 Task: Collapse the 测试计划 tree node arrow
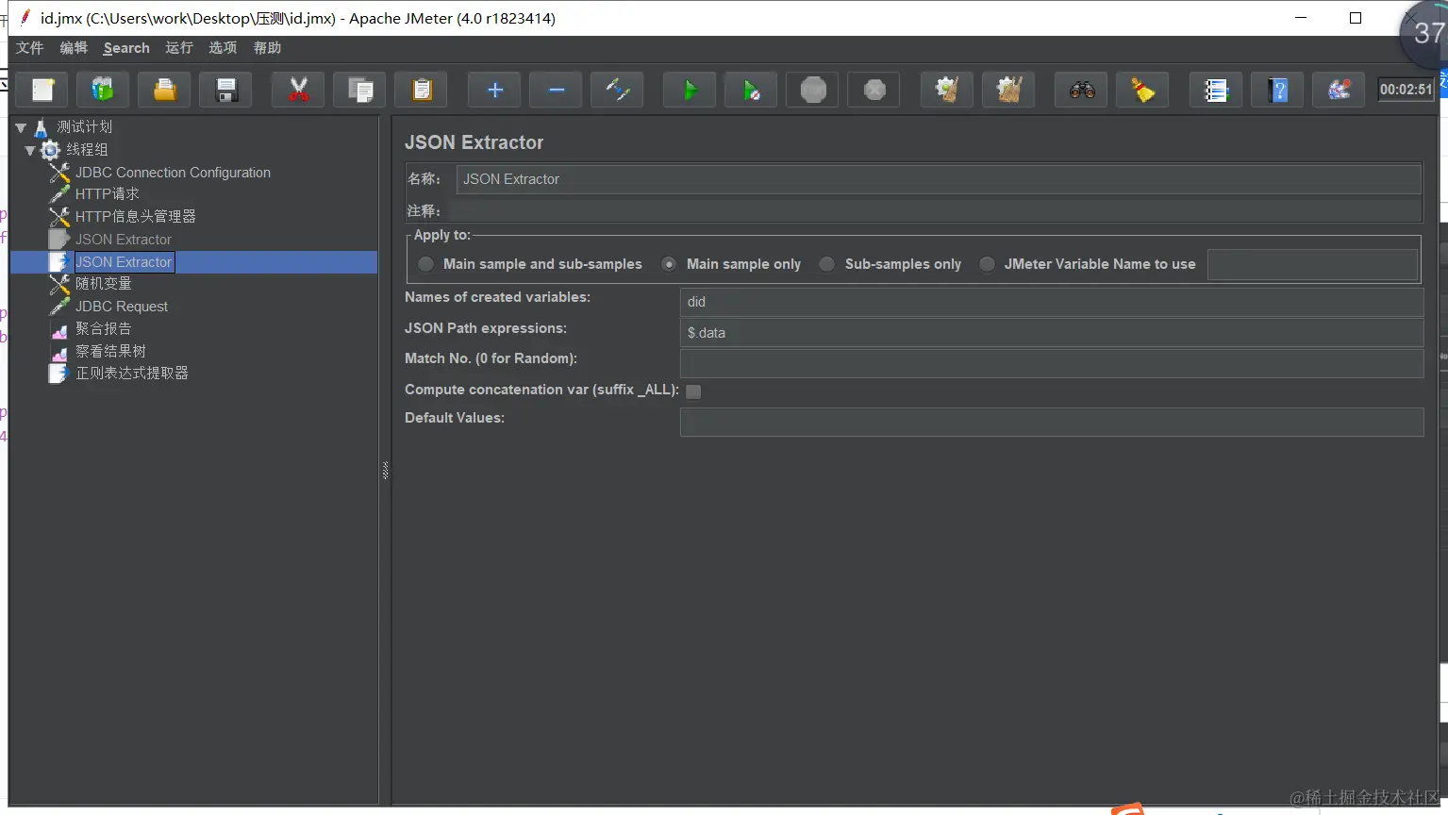pos(21,127)
